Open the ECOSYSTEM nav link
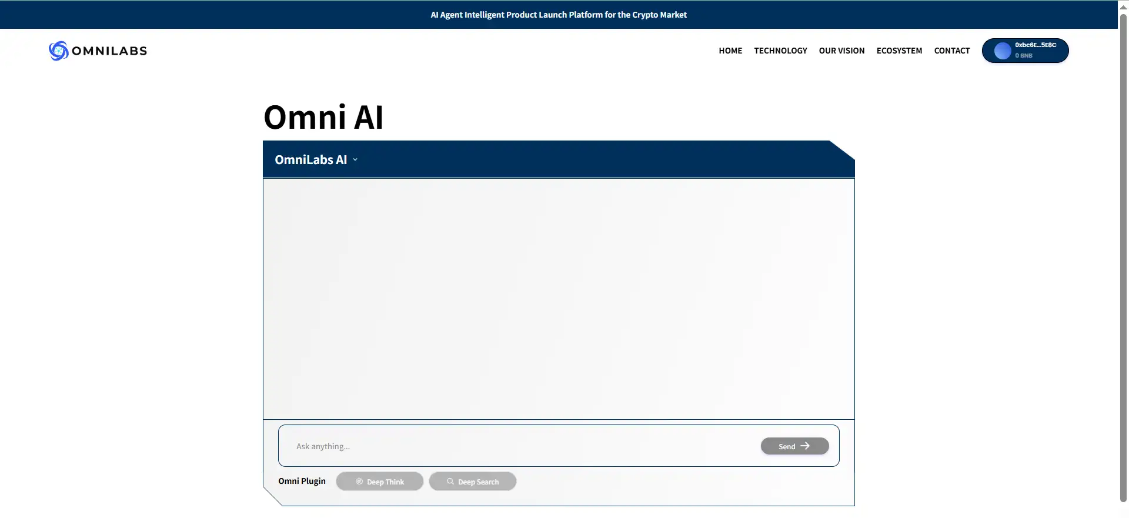Viewport: 1129px width, 518px height. [x=899, y=51]
